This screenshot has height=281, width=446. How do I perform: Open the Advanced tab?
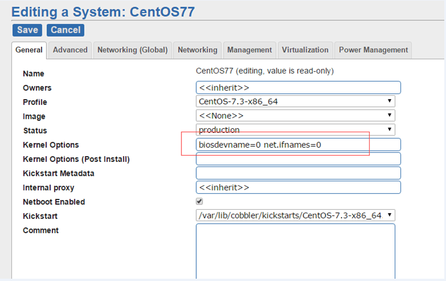point(70,50)
